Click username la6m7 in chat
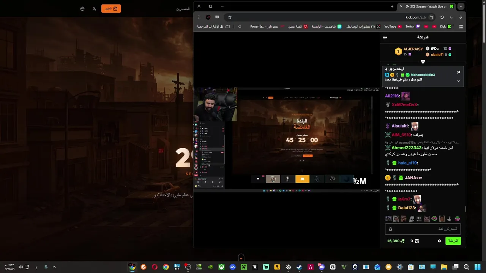The height and width of the screenshot is (273, 486). [x=404, y=199]
